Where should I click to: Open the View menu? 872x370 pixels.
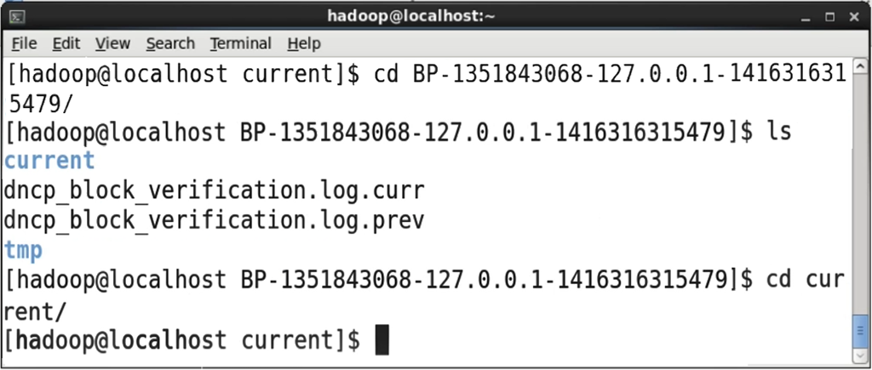click(112, 43)
